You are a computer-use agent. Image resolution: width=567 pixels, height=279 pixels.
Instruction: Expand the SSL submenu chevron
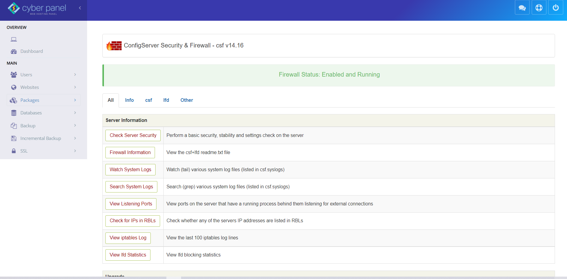coord(75,151)
